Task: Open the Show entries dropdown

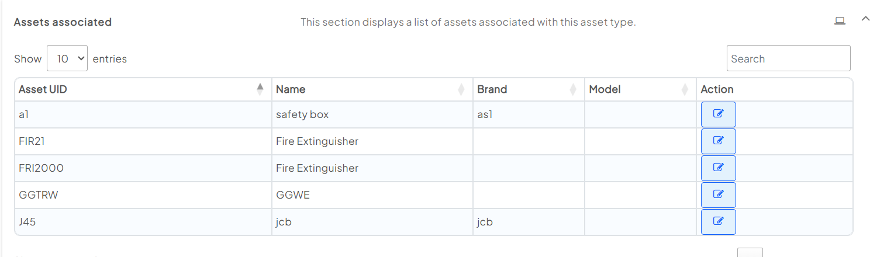Action: click(67, 58)
